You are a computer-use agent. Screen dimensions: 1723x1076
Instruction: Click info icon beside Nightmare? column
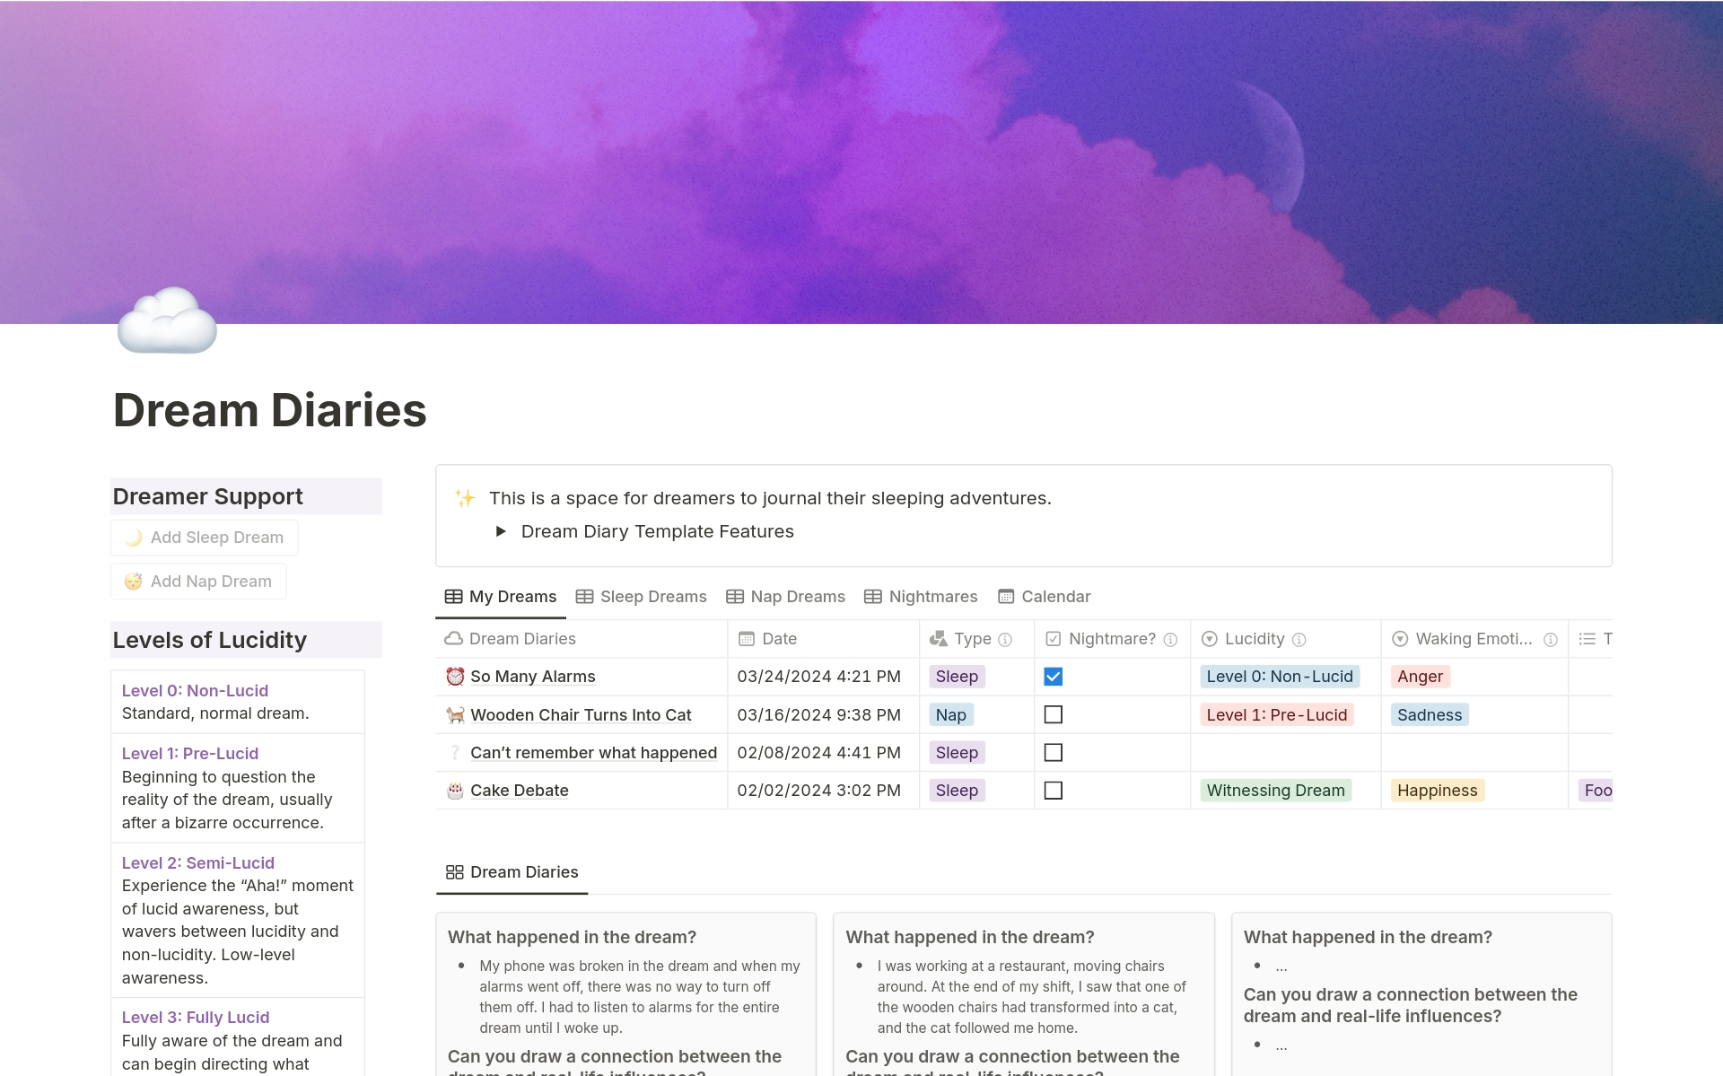point(1170,640)
